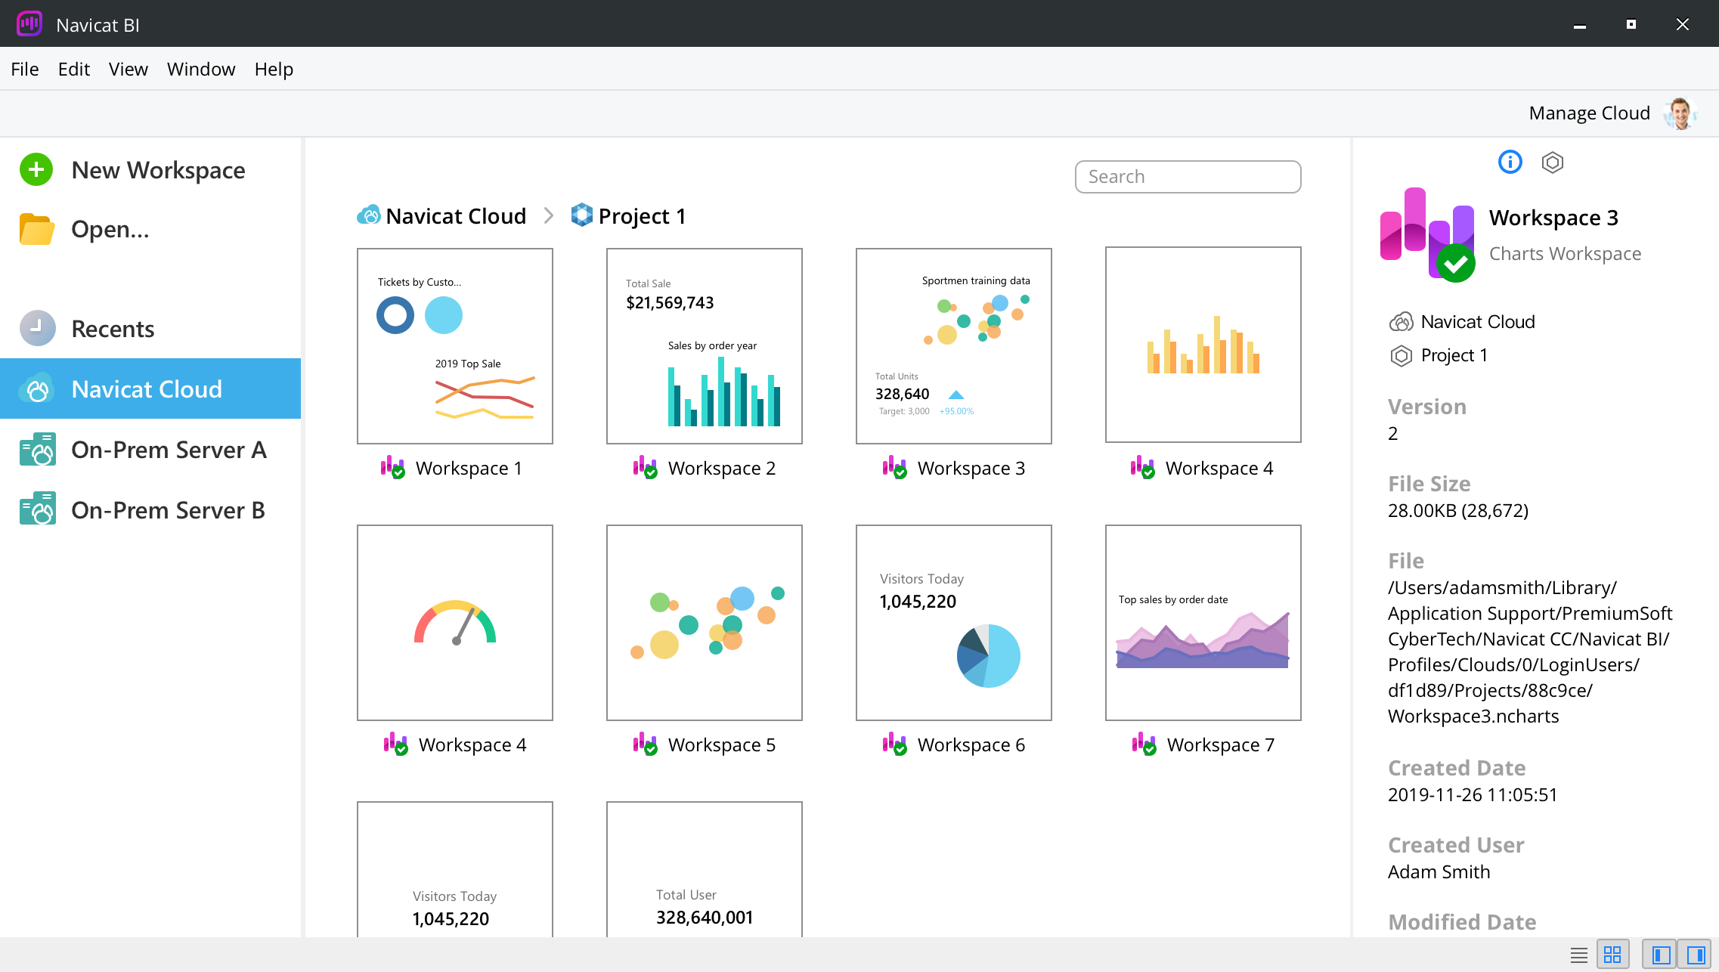Click the breadcrumb chevron arrow

tap(549, 215)
